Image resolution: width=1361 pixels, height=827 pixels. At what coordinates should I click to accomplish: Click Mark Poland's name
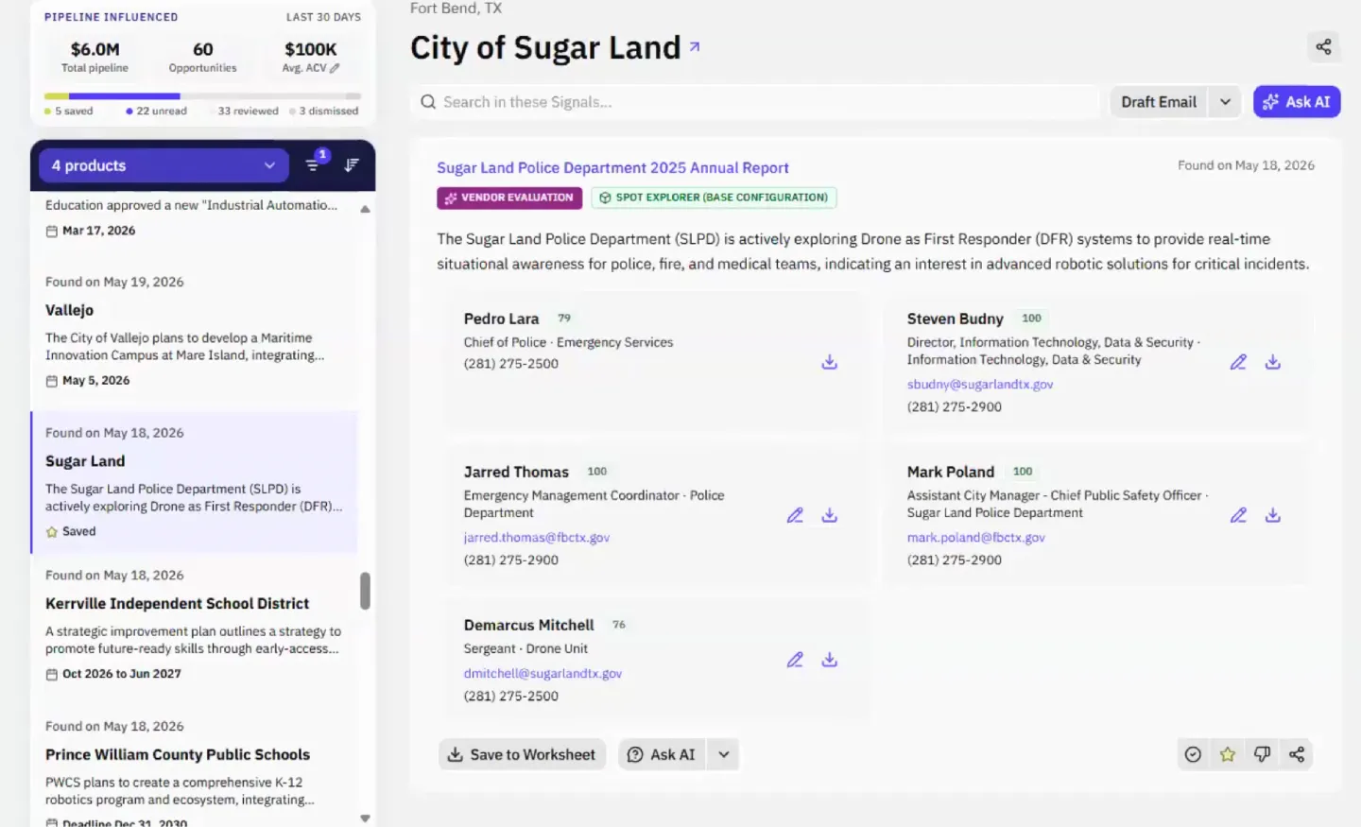point(951,472)
